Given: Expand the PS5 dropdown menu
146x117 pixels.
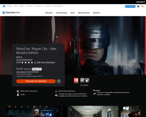Looking at the screenshot, I should 16,6.
